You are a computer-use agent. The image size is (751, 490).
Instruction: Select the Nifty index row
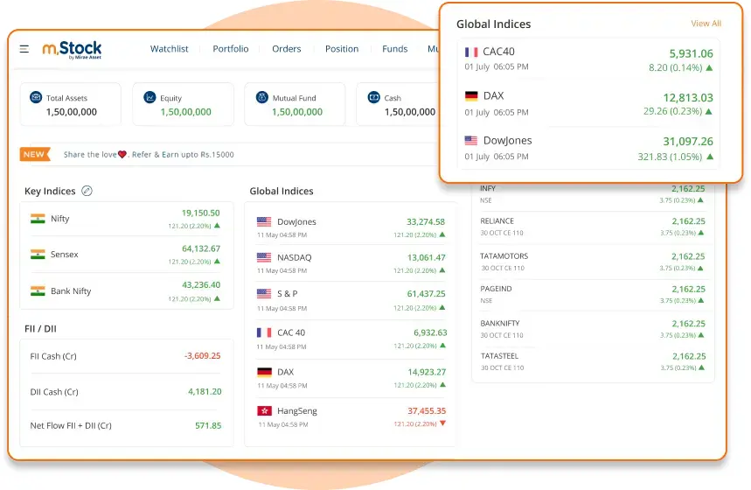pyautogui.click(x=125, y=219)
